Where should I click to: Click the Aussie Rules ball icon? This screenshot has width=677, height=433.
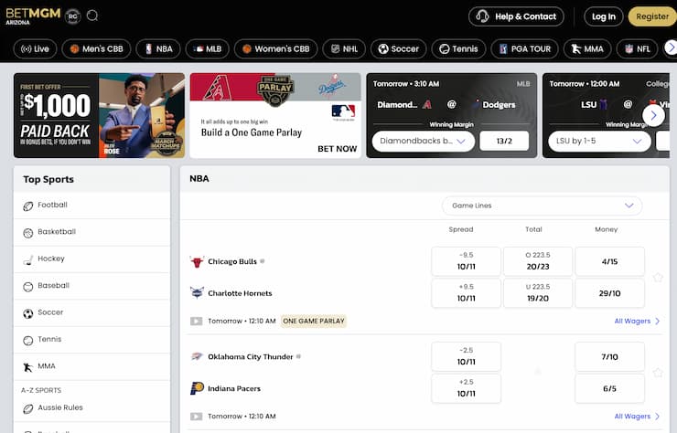(x=28, y=408)
